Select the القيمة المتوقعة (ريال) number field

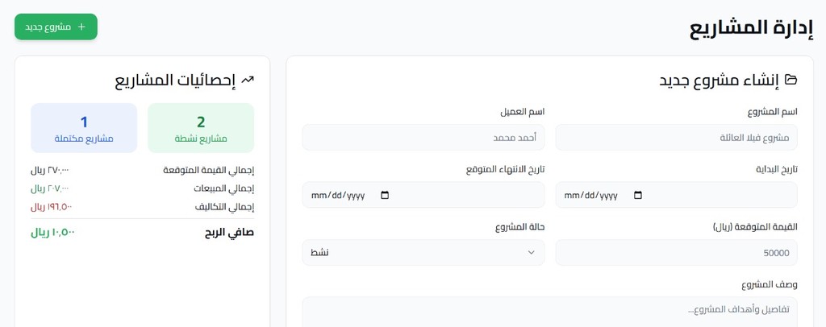[676, 252]
